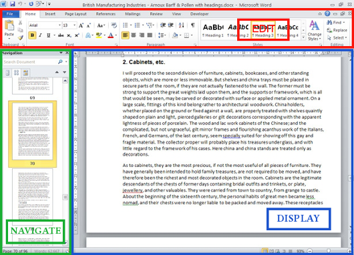Click the Format Painter brush icon
354x255 pixels.
21,38
